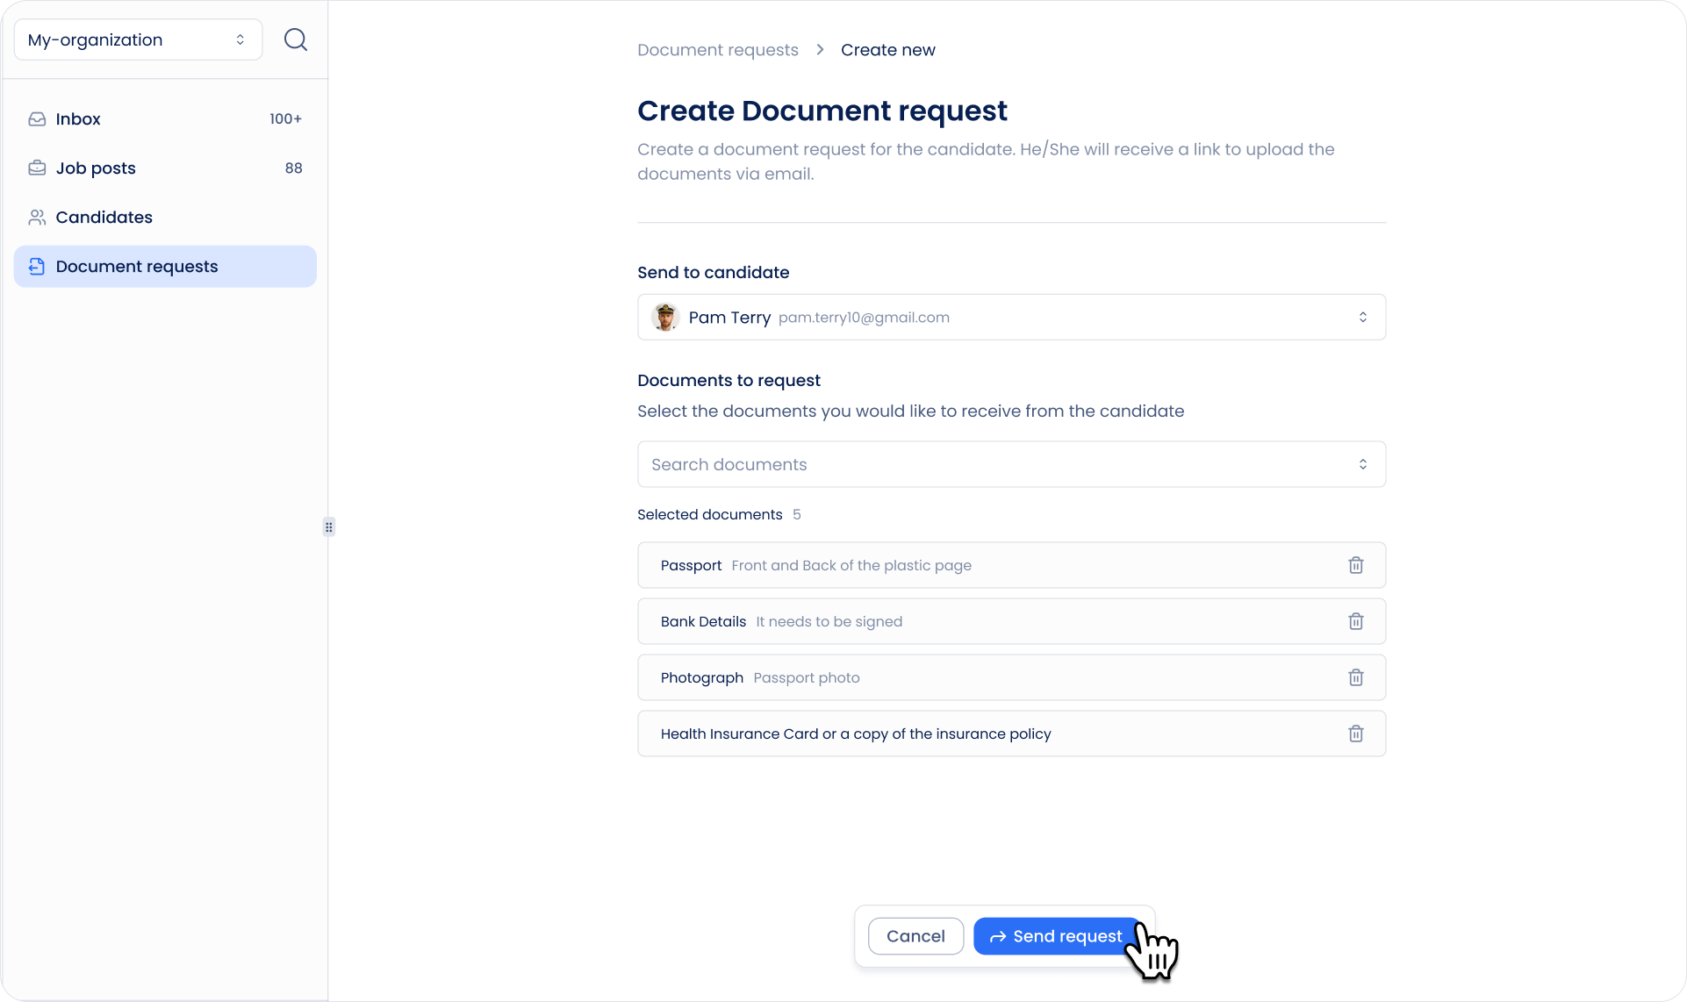Click the Send request button
The height and width of the screenshot is (1002, 1687).
tap(1057, 936)
